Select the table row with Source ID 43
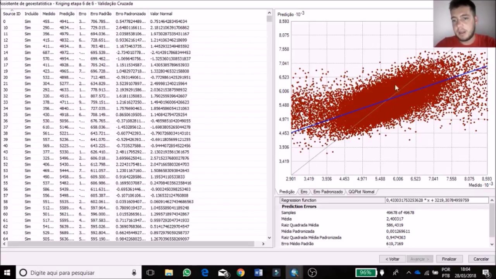 click(134, 152)
